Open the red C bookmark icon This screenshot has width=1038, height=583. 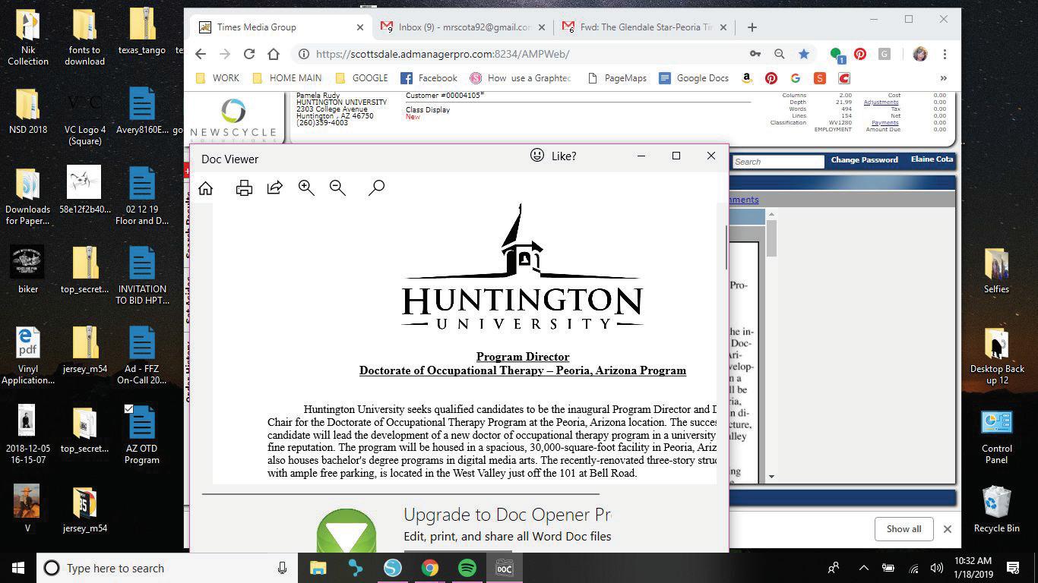click(x=843, y=78)
